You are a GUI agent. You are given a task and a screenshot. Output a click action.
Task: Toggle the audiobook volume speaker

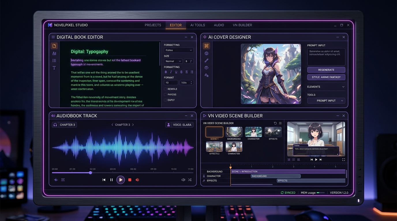coord(183,180)
